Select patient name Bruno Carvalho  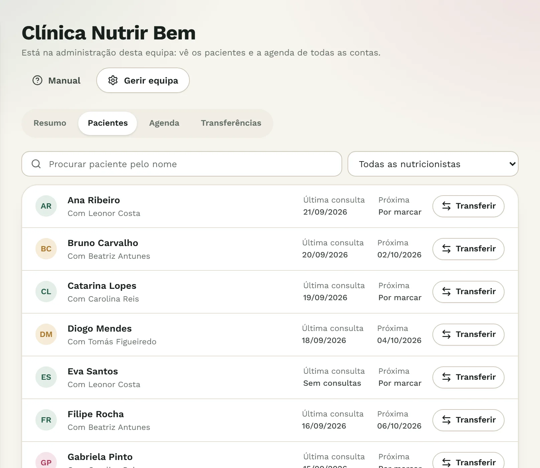103,243
